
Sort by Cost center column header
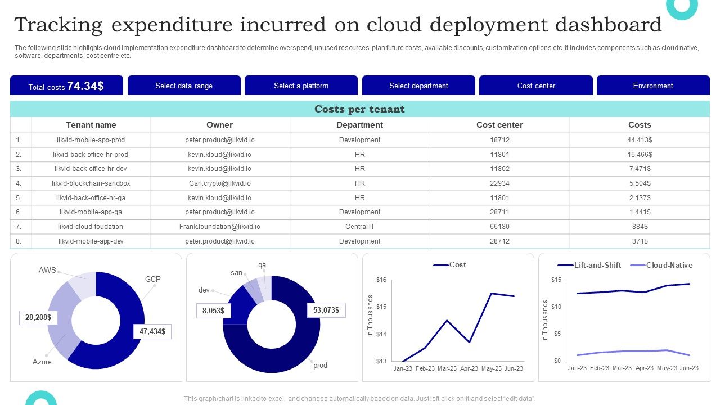[499, 125]
